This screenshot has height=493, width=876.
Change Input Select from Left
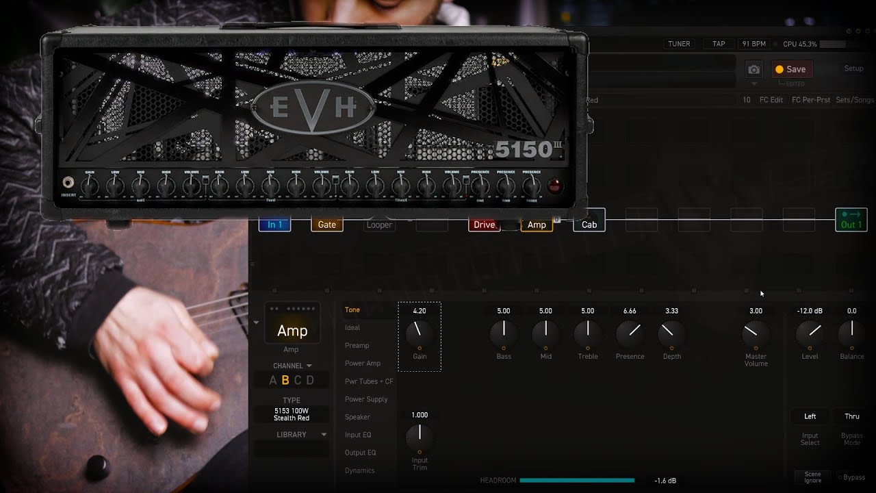click(810, 416)
